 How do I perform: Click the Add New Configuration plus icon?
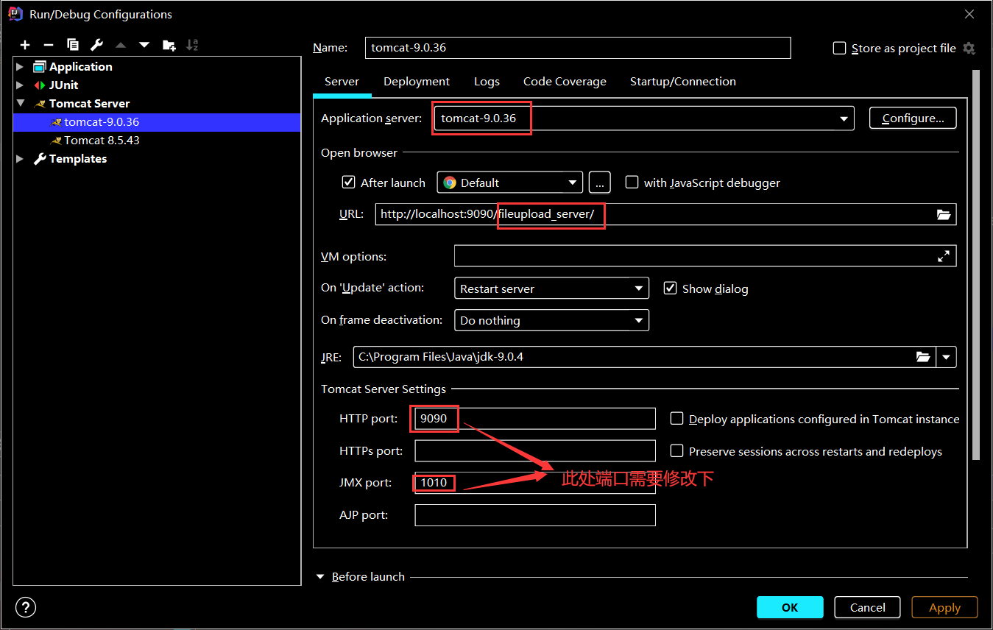click(25, 46)
